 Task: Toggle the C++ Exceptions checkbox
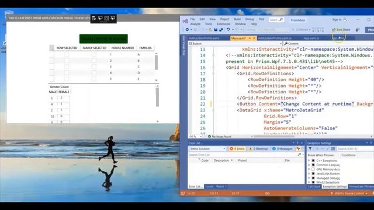313,161
